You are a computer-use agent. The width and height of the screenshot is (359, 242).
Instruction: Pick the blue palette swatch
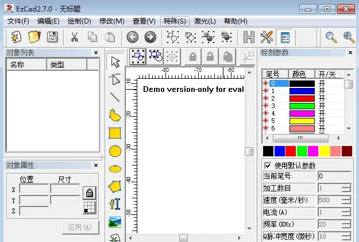point(279,152)
